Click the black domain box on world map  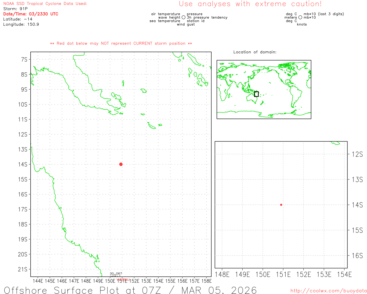(256, 94)
